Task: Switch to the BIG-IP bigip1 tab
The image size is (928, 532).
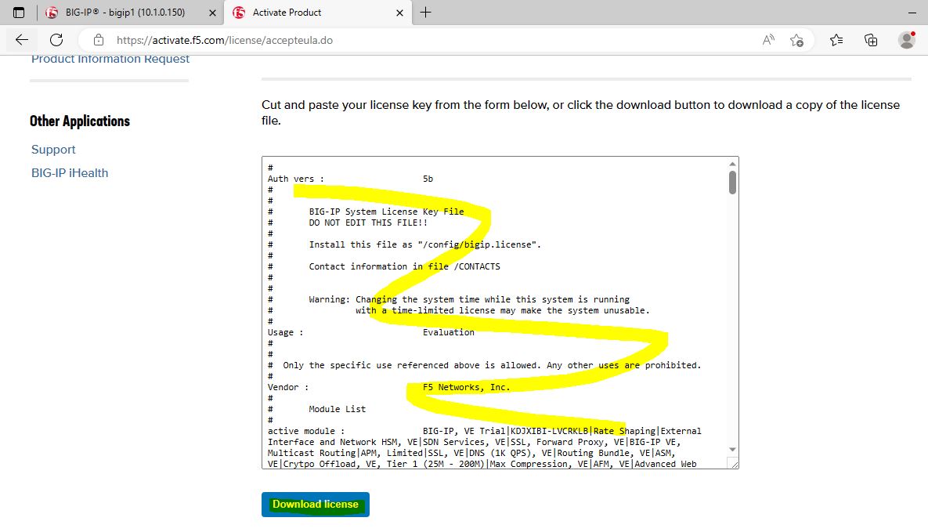Action: pyautogui.click(x=125, y=13)
